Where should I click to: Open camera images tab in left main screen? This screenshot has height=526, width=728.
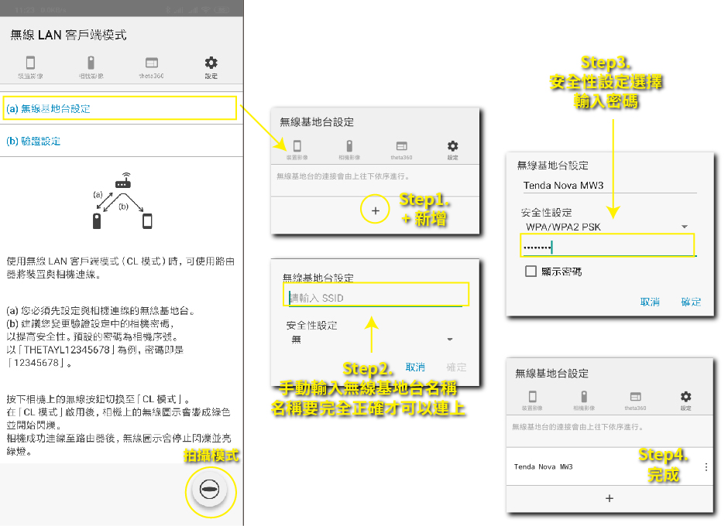click(x=91, y=67)
